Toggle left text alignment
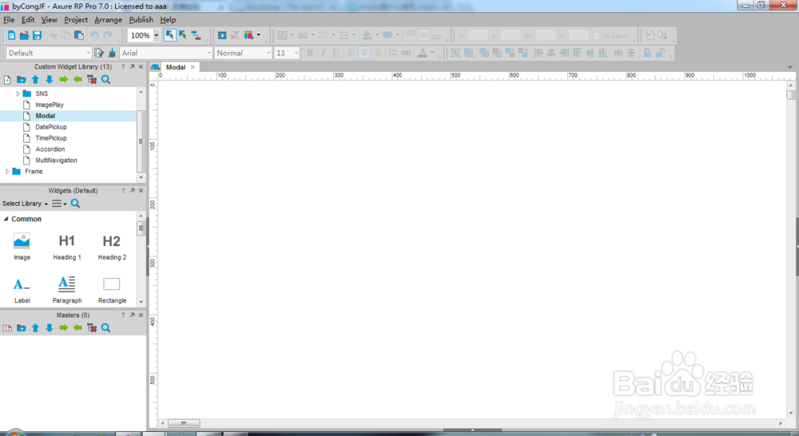Image resolution: width=799 pixels, height=436 pixels. click(351, 53)
